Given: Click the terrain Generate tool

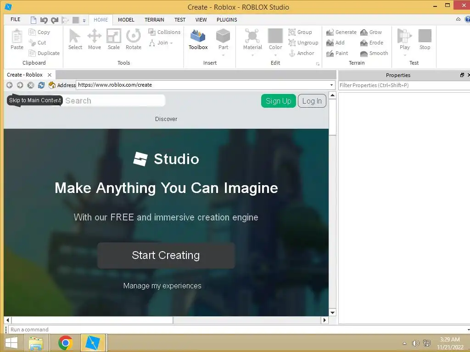Looking at the screenshot, I should click(x=341, y=32).
